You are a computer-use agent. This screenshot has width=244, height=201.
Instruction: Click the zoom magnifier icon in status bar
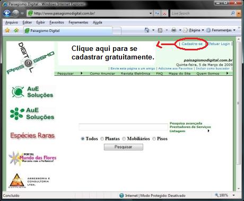[x=216, y=195]
